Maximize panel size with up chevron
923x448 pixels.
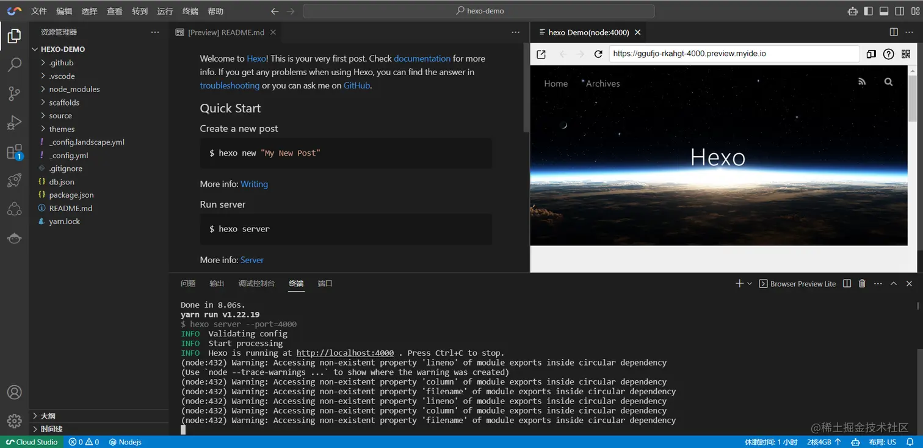[x=894, y=283]
